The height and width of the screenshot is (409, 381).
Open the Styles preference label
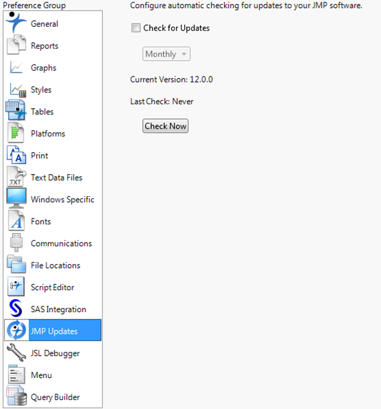click(x=41, y=89)
